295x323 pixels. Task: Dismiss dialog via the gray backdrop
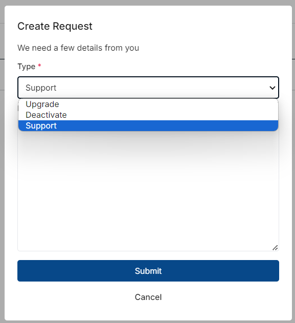2,161
